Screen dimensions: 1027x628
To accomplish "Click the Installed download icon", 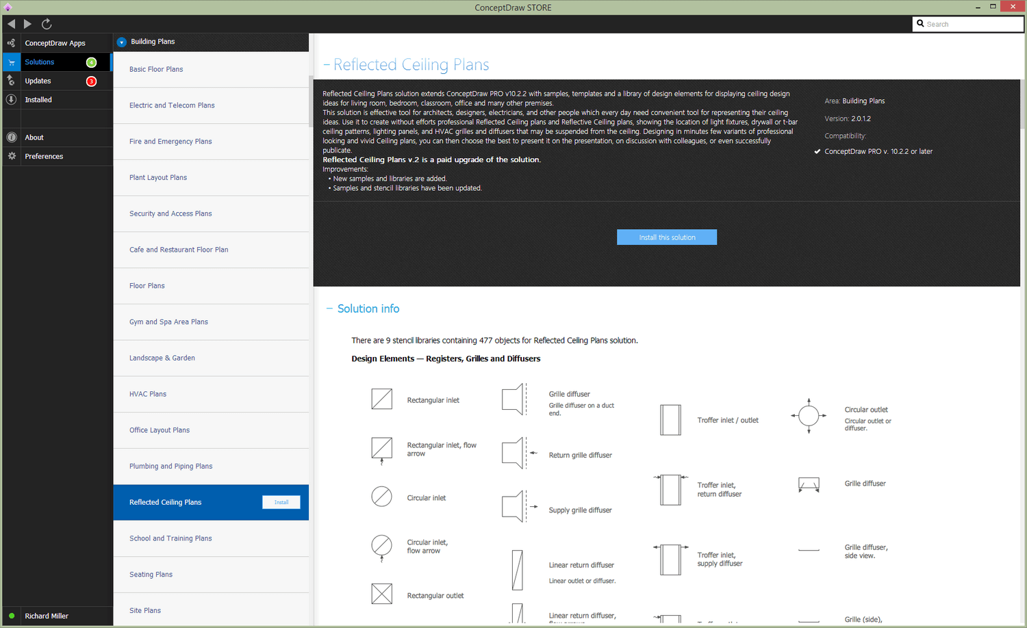I will [11, 100].
